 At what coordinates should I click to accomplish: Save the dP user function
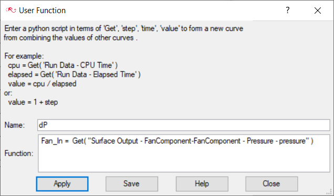132,184
